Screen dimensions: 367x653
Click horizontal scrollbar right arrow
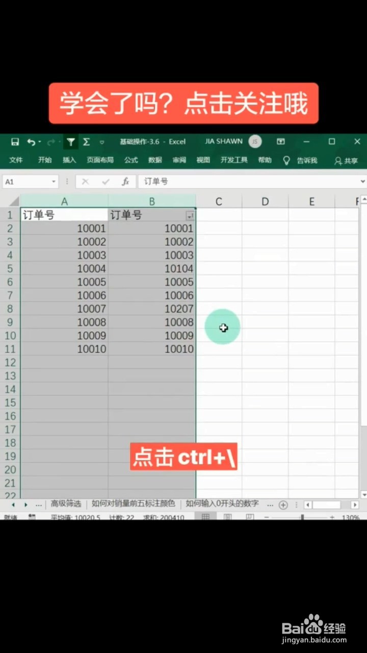[355, 505]
